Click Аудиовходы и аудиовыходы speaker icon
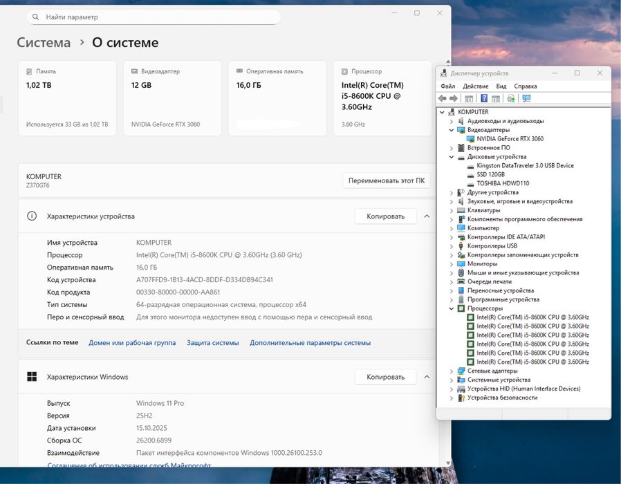This screenshot has height=484, width=621. (x=461, y=121)
